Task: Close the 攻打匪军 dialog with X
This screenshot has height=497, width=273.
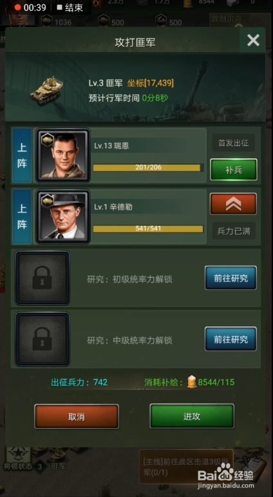Action: 253,41
